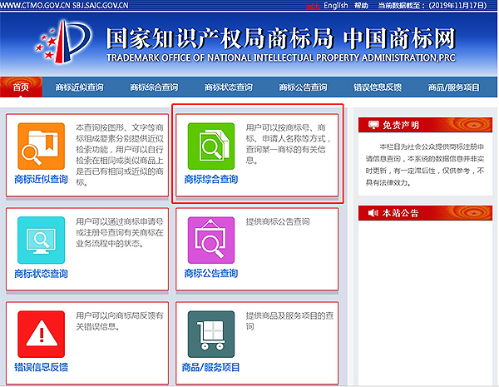
Task: Click the 本站公告 speaker icon
Action: coord(373,212)
